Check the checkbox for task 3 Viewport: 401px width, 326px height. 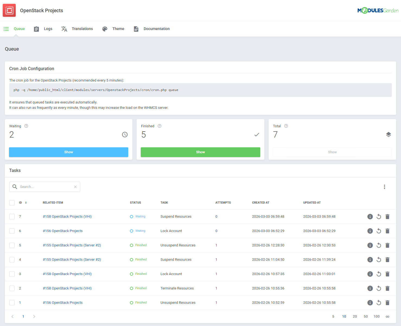[x=12, y=274]
